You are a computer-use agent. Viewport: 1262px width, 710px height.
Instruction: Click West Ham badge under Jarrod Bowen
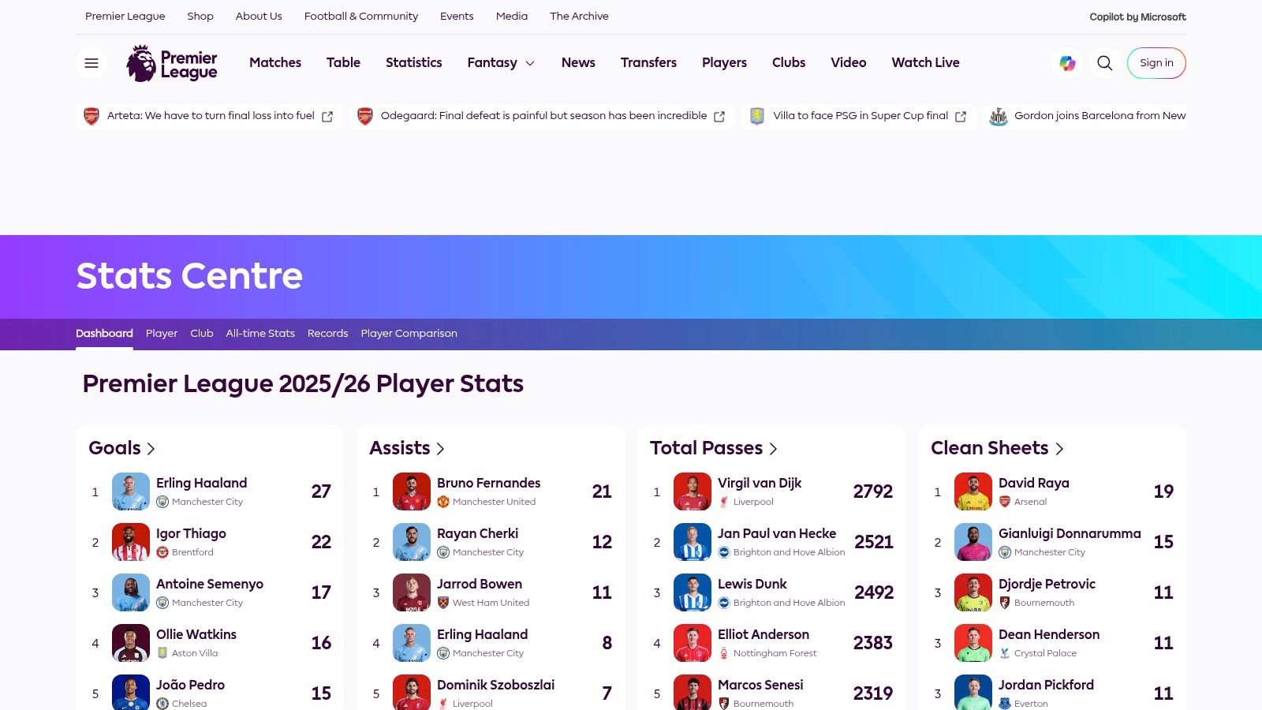point(443,603)
